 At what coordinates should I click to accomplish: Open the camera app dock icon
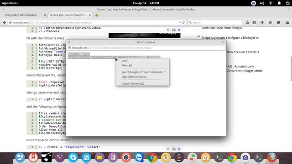[x=245, y=158]
